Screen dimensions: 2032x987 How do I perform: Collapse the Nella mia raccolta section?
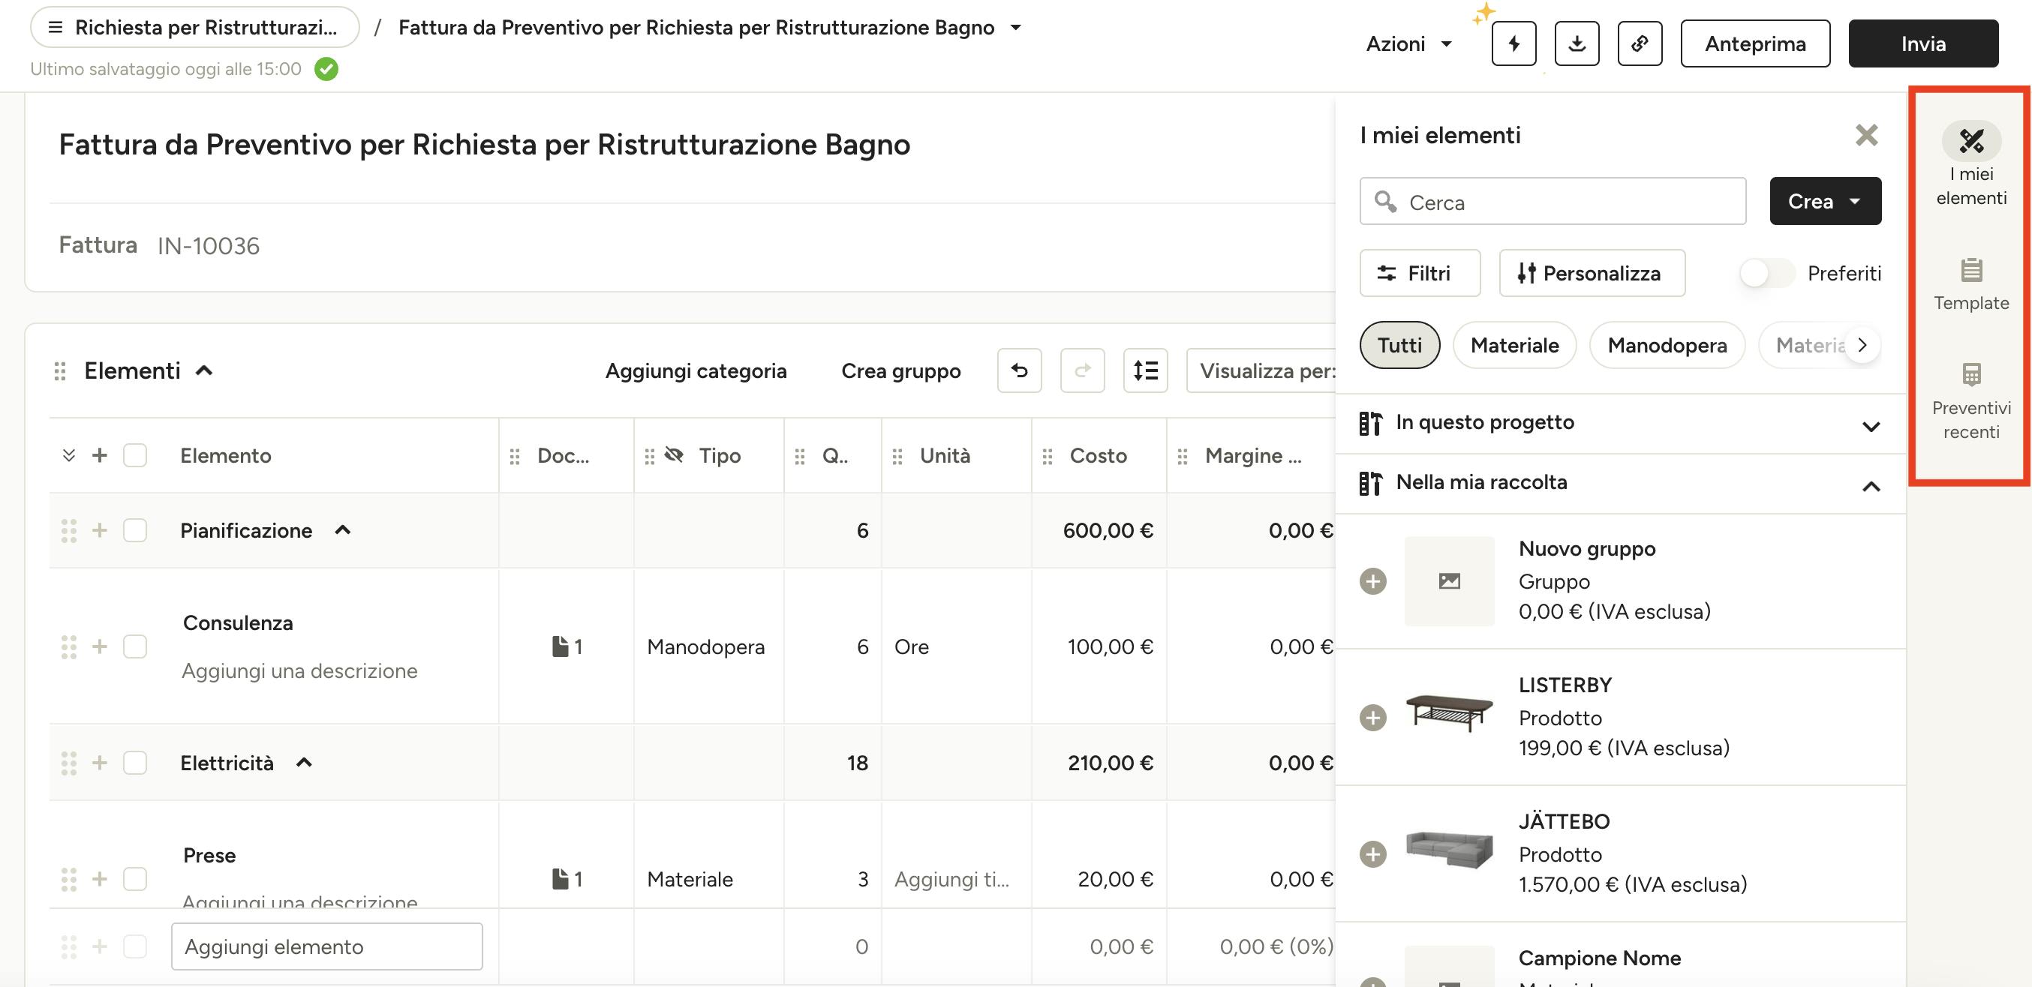(1870, 487)
